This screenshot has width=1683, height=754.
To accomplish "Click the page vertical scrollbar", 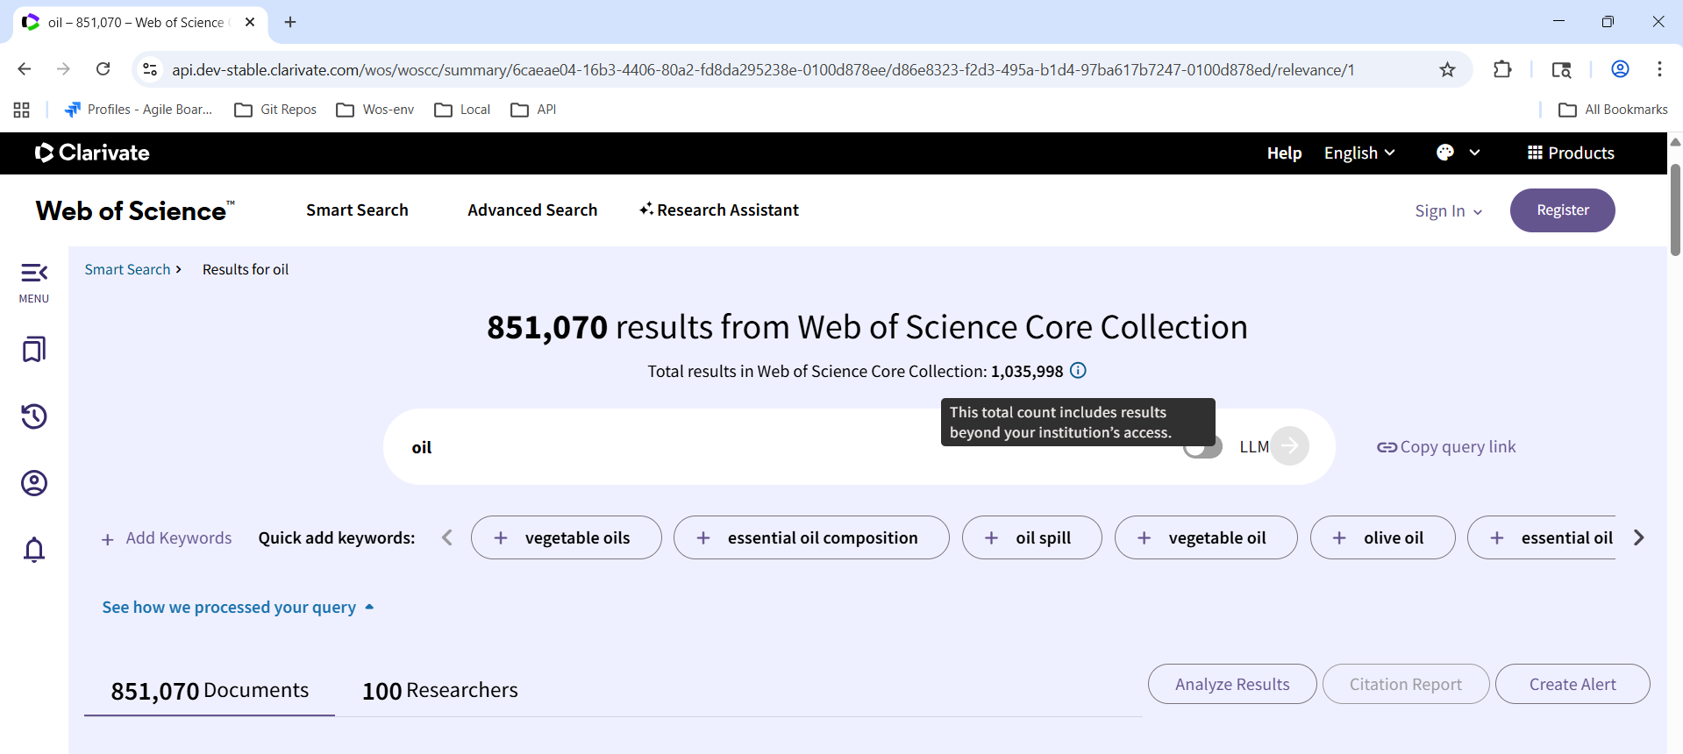I will click(x=1675, y=210).
